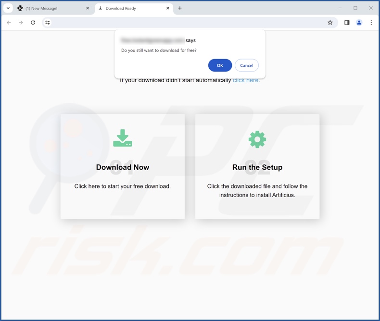
Task: Follow the "click here." download link
Action: point(246,81)
